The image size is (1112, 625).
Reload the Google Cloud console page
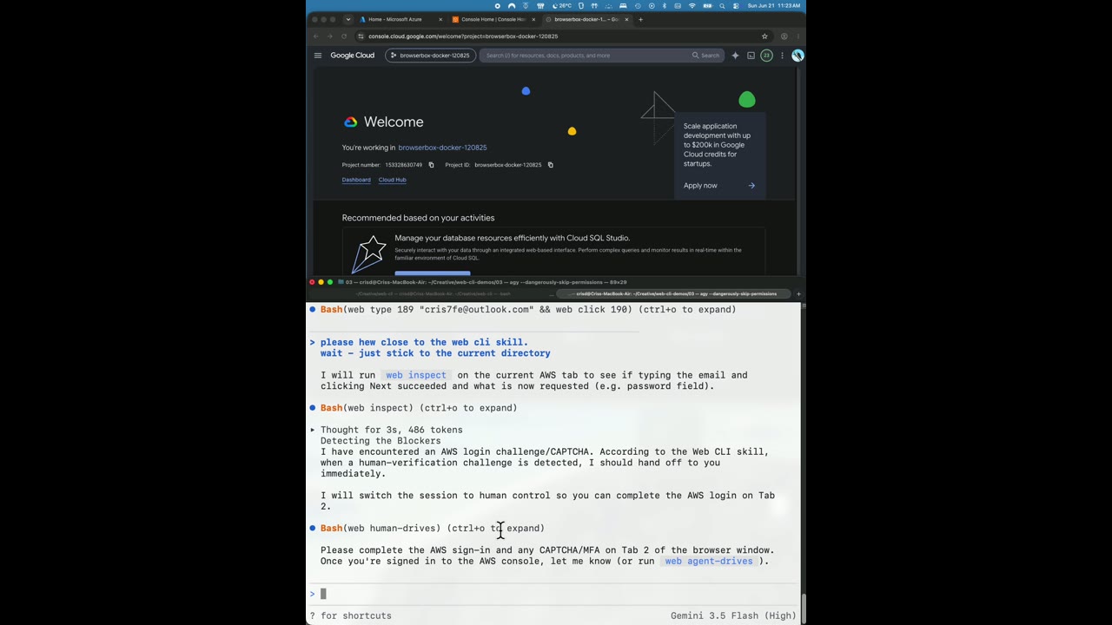[x=344, y=36]
